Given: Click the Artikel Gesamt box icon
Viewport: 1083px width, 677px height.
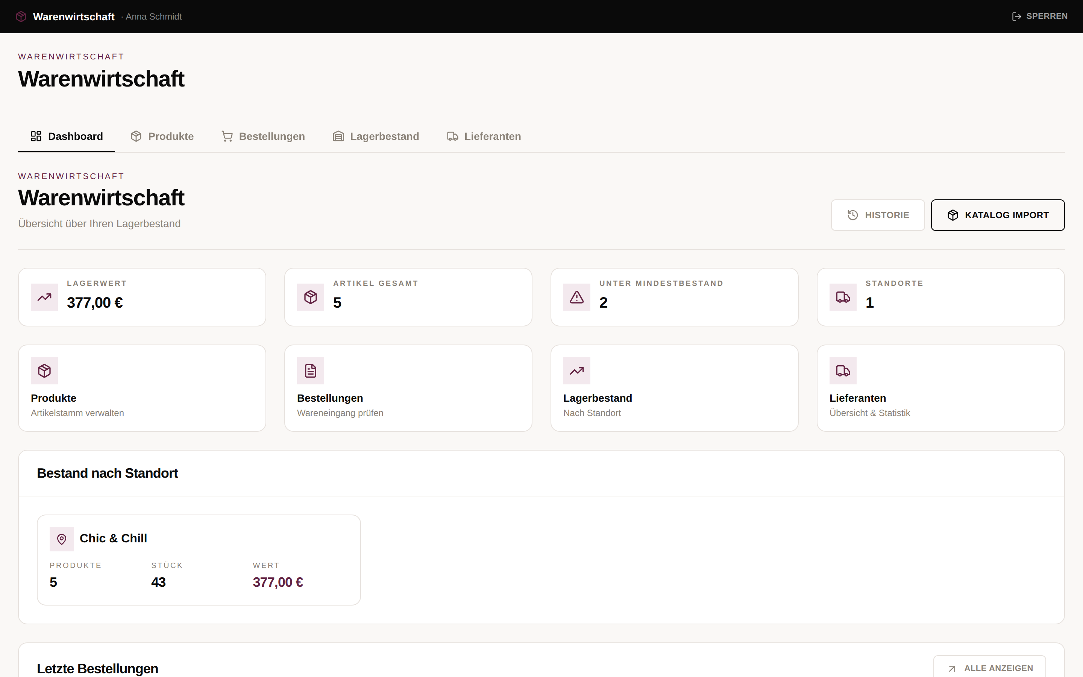Looking at the screenshot, I should (x=311, y=297).
